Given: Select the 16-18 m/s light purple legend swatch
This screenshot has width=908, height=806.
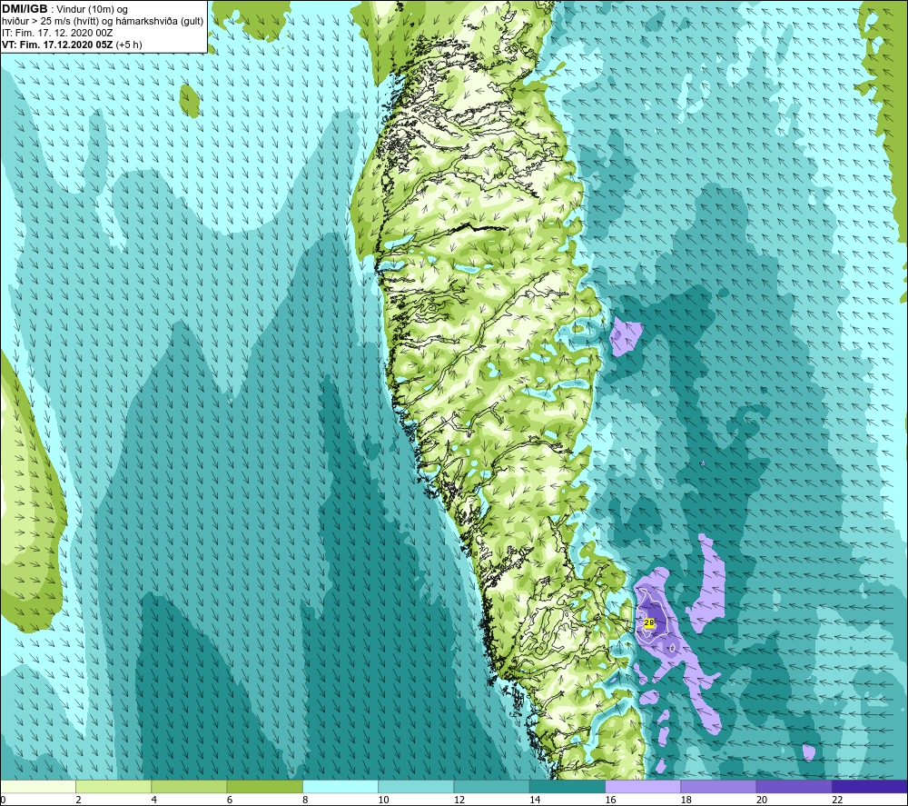Looking at the screenshot, I should [x=643, y=787].
